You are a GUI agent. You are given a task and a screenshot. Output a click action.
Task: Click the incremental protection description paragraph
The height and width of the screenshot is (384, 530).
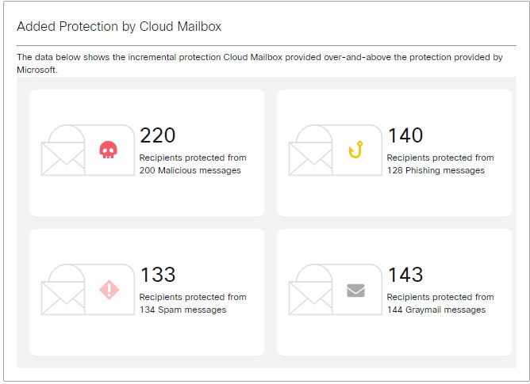click(259, 63)
